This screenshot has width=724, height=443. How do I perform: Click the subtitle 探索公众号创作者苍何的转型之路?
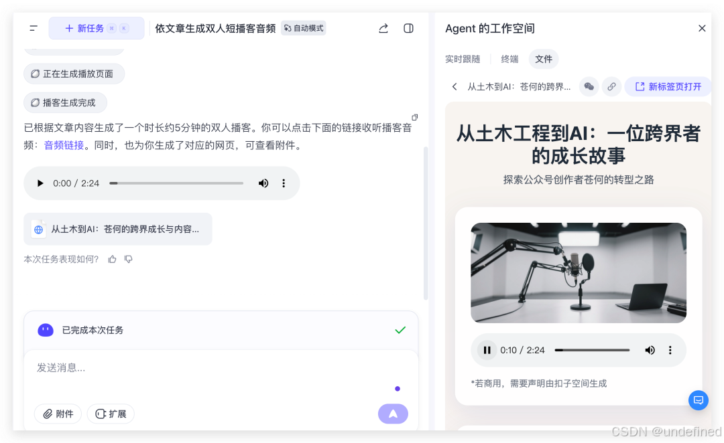point(579,180)
